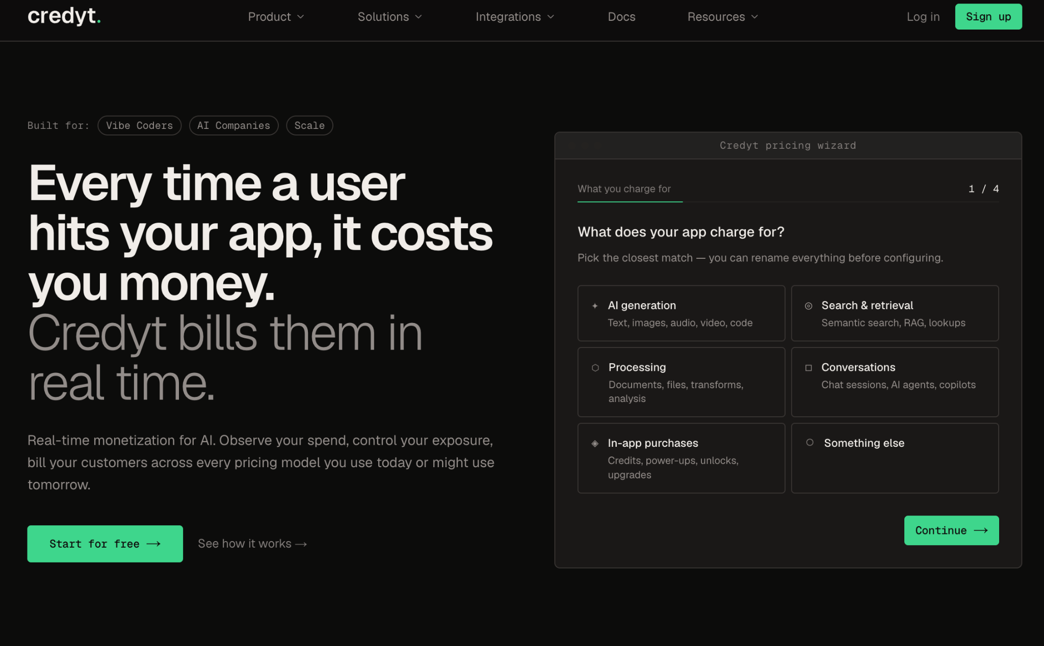Click the sparkle icon beside AI generation
The image size is (1044, 646).
point(595,306)
